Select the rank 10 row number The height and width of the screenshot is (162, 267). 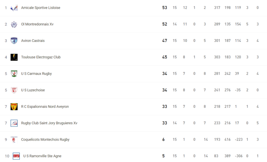pyautogui.click(x=7, y=156)
